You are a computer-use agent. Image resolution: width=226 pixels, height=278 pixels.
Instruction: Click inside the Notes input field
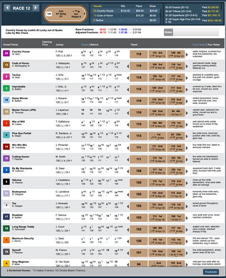tap(196, 32)
